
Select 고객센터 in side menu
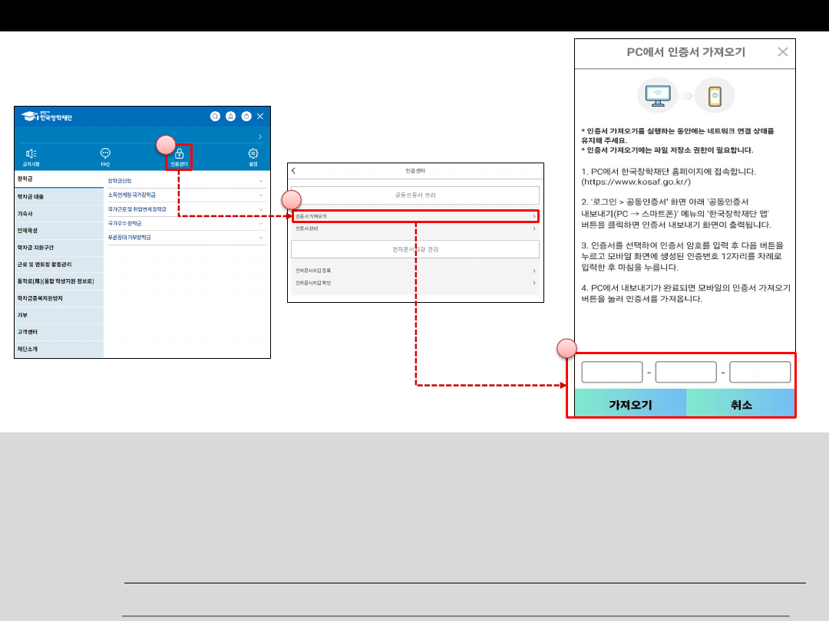click(58, 332)
